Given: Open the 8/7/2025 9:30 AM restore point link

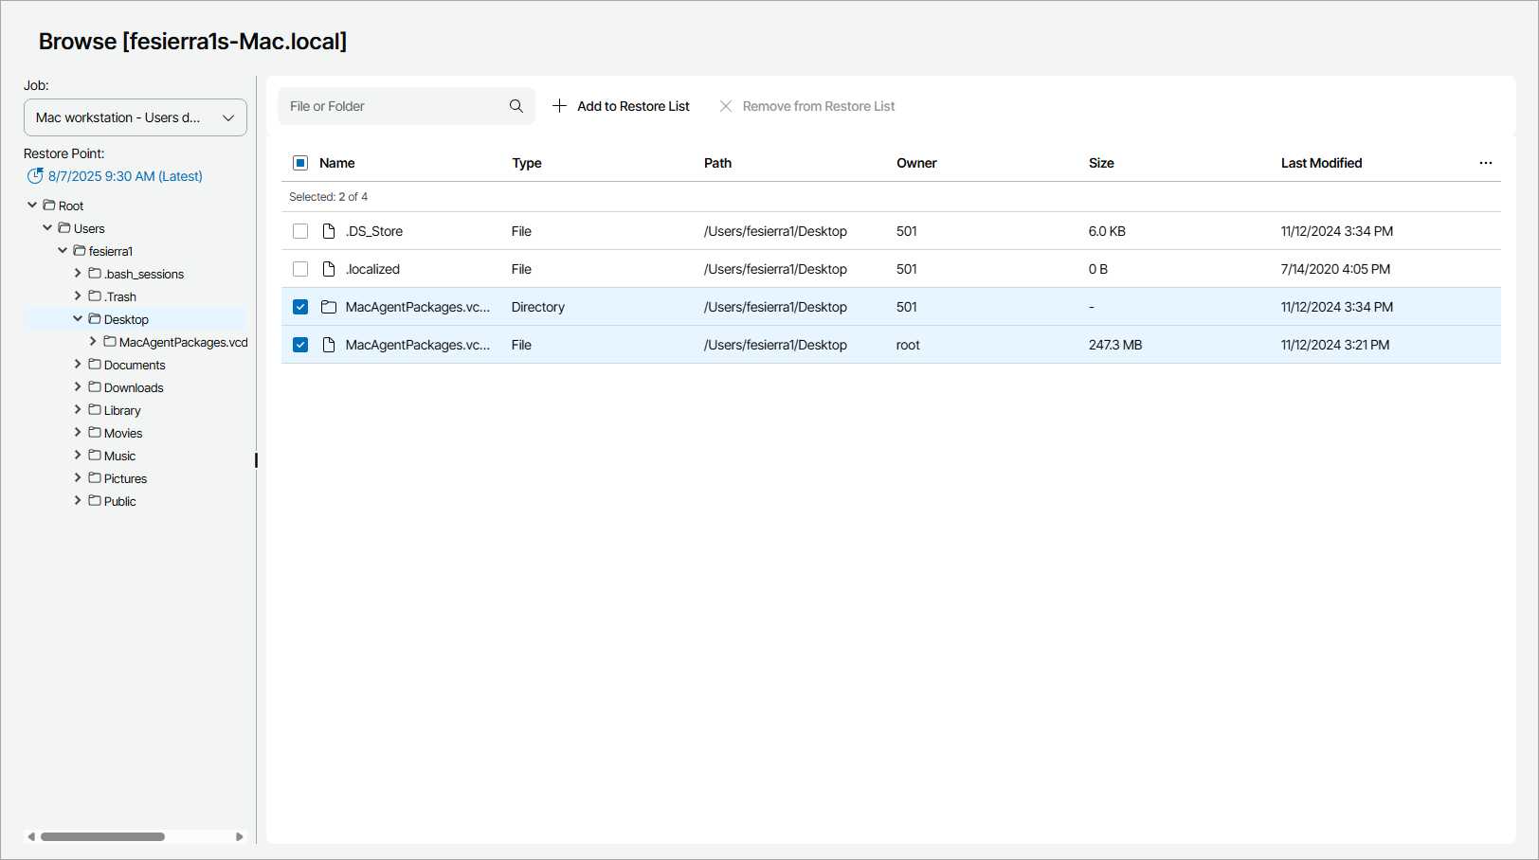Looking at the screenshot, I should point(125,176).
